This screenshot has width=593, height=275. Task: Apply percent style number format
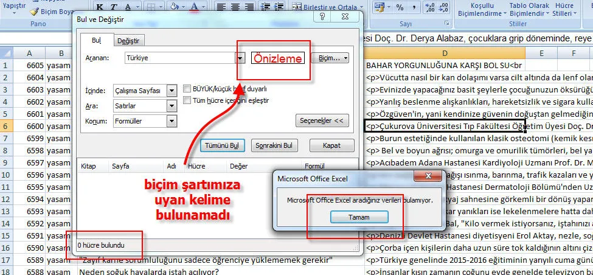pos(400,7)
